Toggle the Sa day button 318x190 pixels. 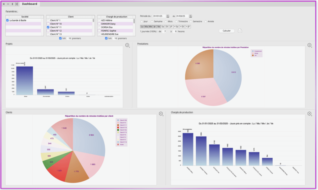point(163,27)
